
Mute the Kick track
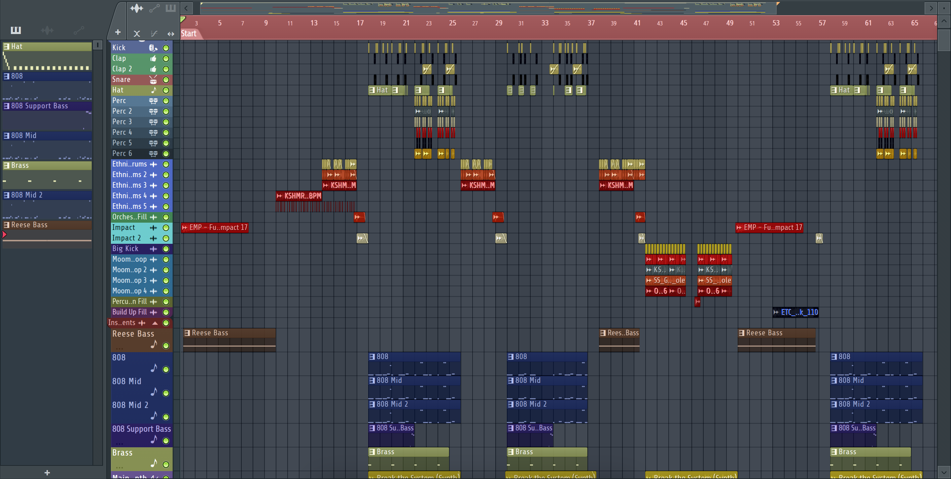[x=166, y=48]
